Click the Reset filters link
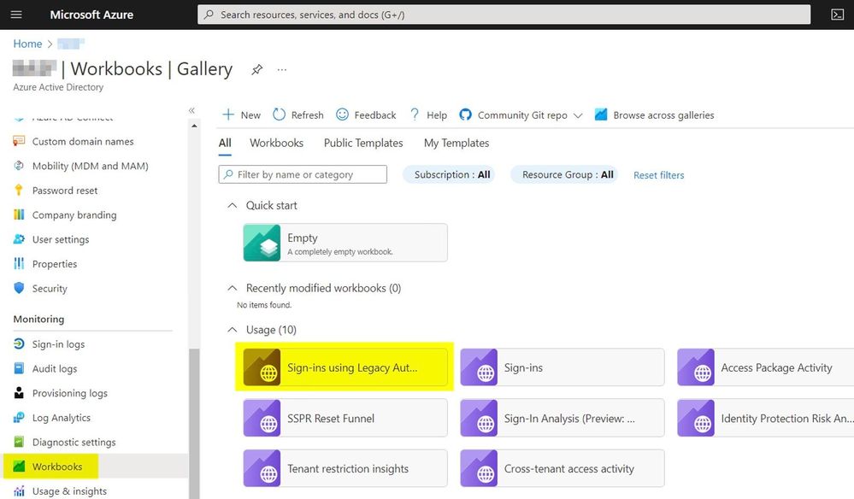This screenshot has width=854, height=499. (658, 175)
